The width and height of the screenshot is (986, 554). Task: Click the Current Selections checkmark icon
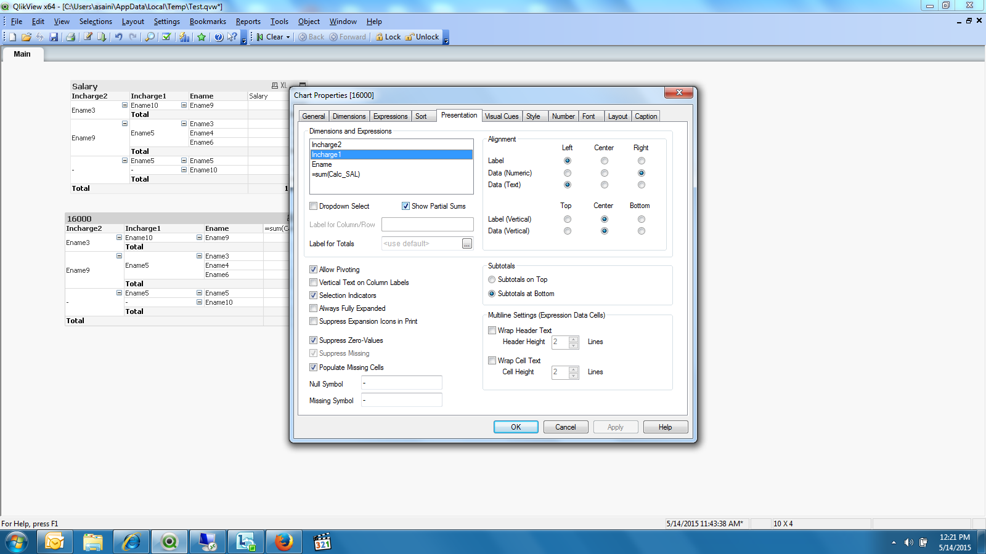(x=166, y=37)
